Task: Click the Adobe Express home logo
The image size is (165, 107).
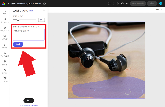Action: click(4, 4)
